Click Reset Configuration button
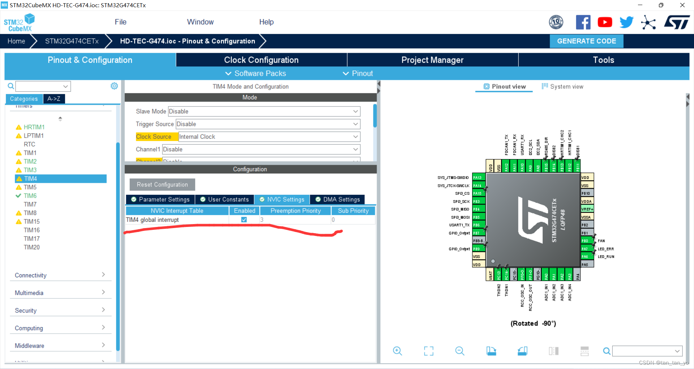Screen dimensions: 694x369 tap(162, 184)
